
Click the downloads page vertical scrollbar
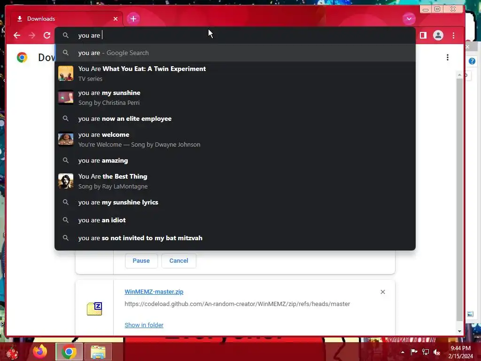click(x=459, y=199)
